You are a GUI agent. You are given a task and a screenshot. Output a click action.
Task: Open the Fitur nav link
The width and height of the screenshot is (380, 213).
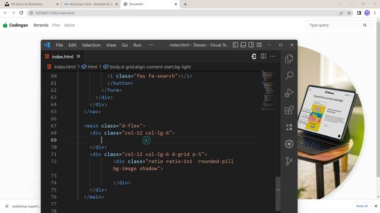tap(56, 25)
